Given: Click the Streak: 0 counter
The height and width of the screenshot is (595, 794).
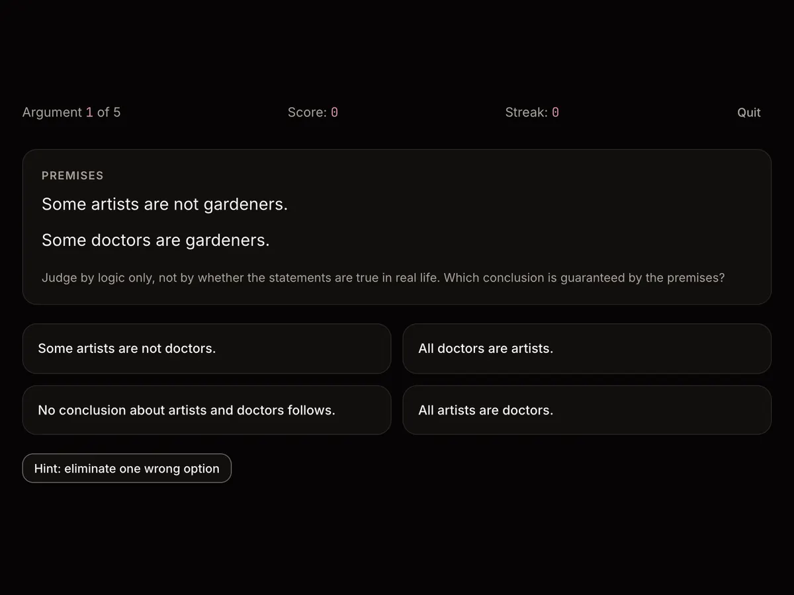Looking at the screenshot, I should [532, 112].
